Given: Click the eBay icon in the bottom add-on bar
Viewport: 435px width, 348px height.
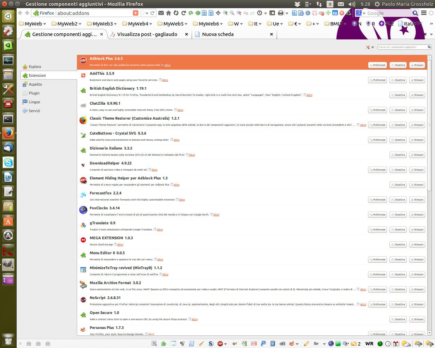Looking at the screenshot, I should click(x=235, y=344).
